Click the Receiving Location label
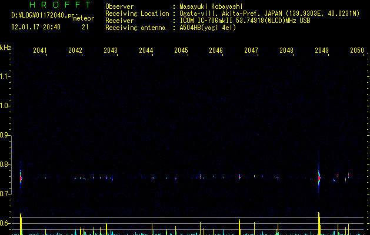Screen dimensions: 370x235 pyautogui.click(x=137, y=14)
